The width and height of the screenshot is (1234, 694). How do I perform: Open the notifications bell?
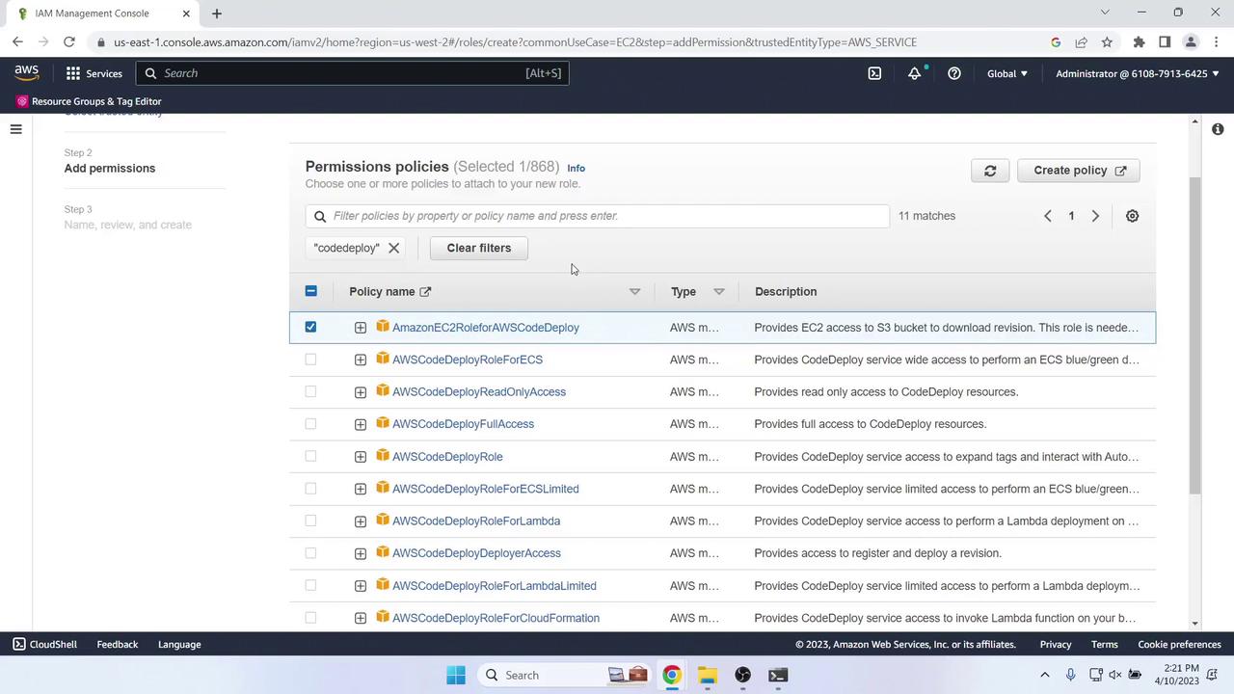pyautogui.click(x=914, y=73)
